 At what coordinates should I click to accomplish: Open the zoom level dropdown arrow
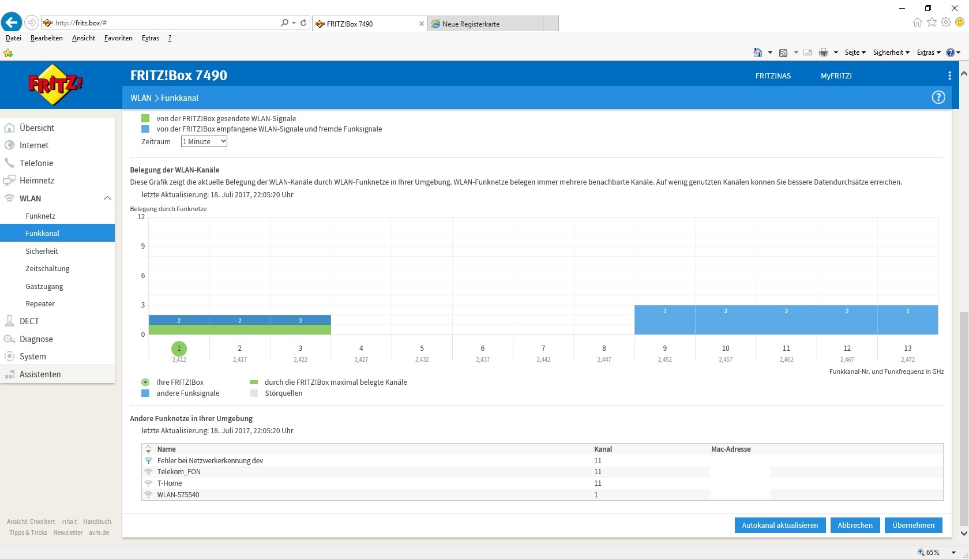[x=953, y=553]
